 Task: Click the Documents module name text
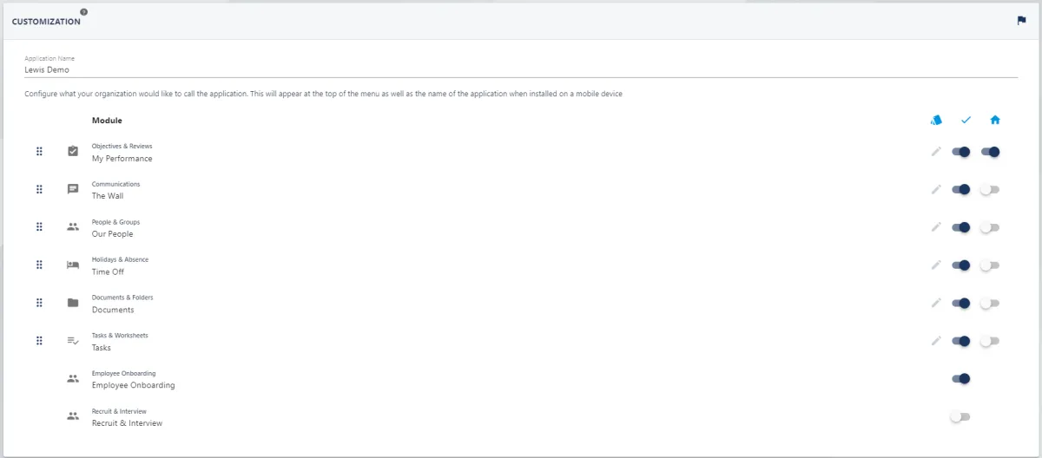(x=113, y=310)
